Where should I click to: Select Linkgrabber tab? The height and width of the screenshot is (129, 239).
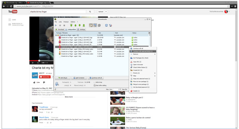(71, 29)
